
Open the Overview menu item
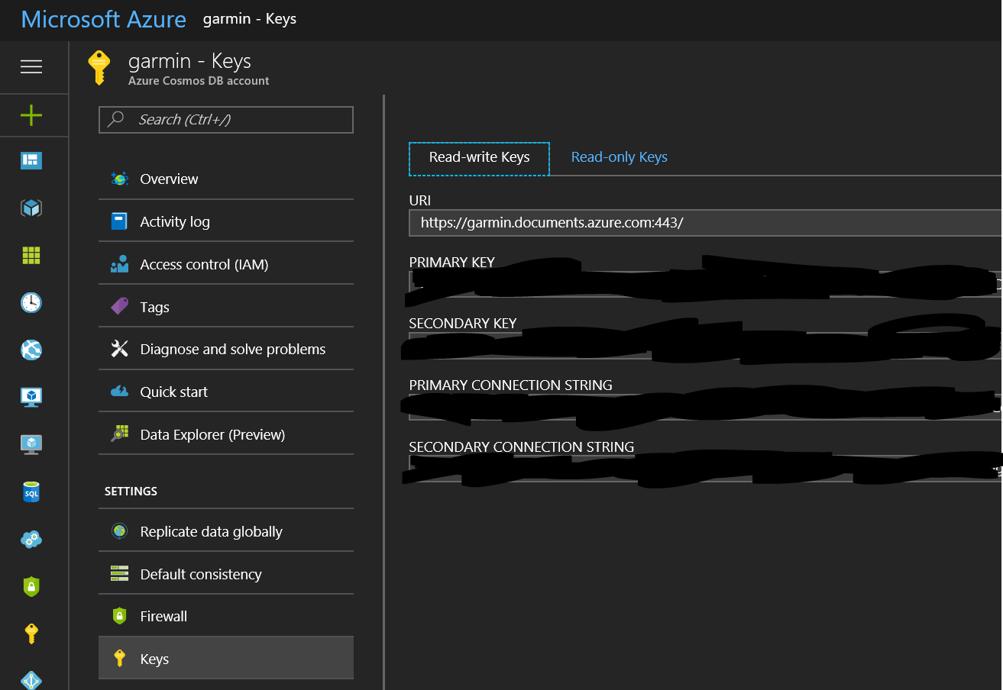[x=226, y=179]
